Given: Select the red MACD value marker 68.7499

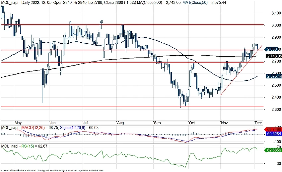Looking at the screenshot, I should pos(273,129).
